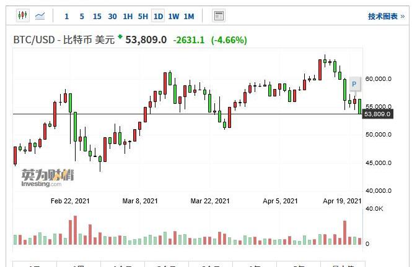Choose the 5H interval
Screen dimensions: 412x267
click(143, 16)
